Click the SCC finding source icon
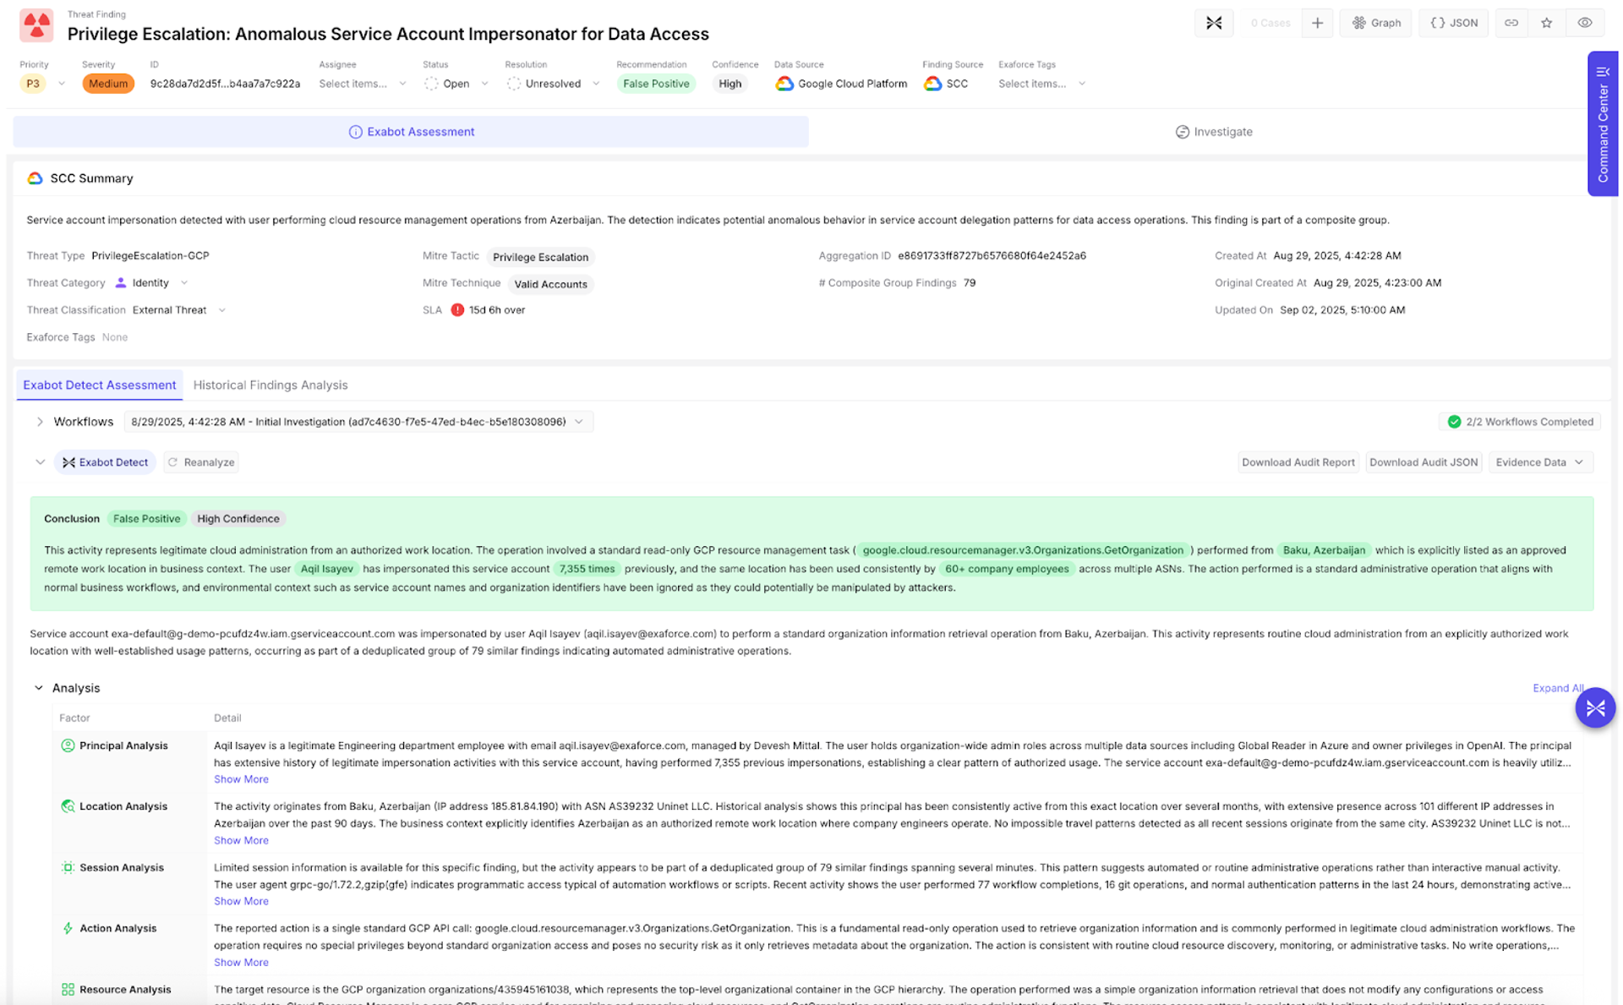This screenshot has width=1623, height=1005. point(932,84)
